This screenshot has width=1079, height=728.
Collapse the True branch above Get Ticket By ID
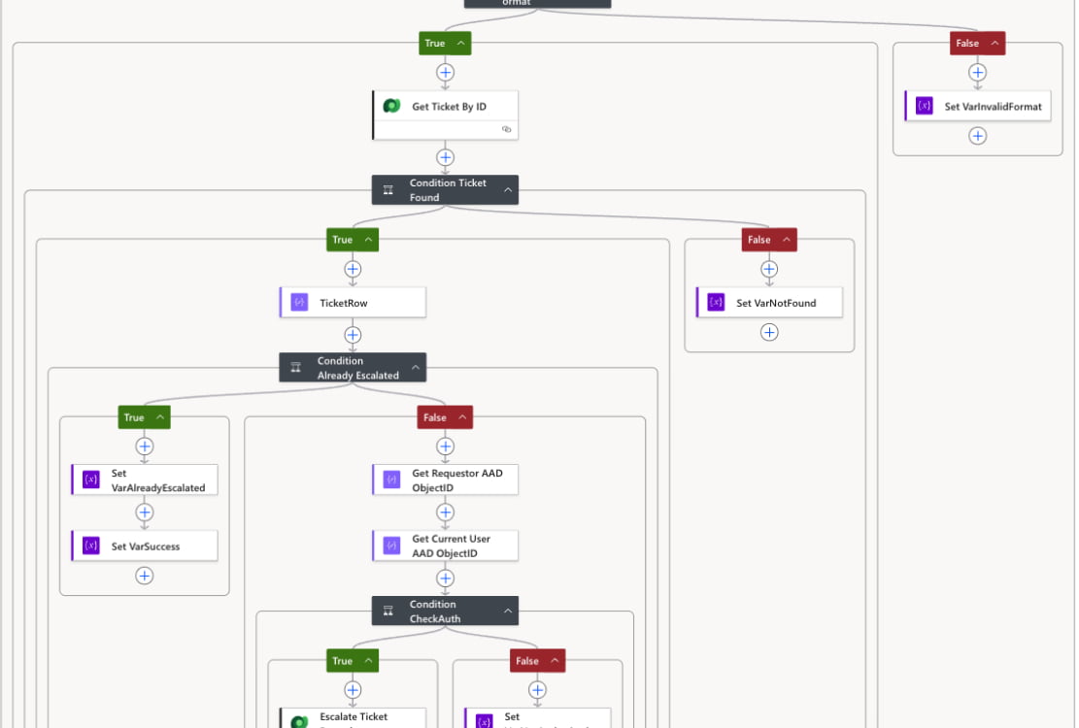(459, 43)
